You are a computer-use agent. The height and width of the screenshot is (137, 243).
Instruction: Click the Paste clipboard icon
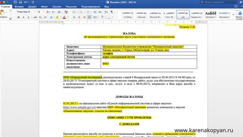[x=2, y=13]
